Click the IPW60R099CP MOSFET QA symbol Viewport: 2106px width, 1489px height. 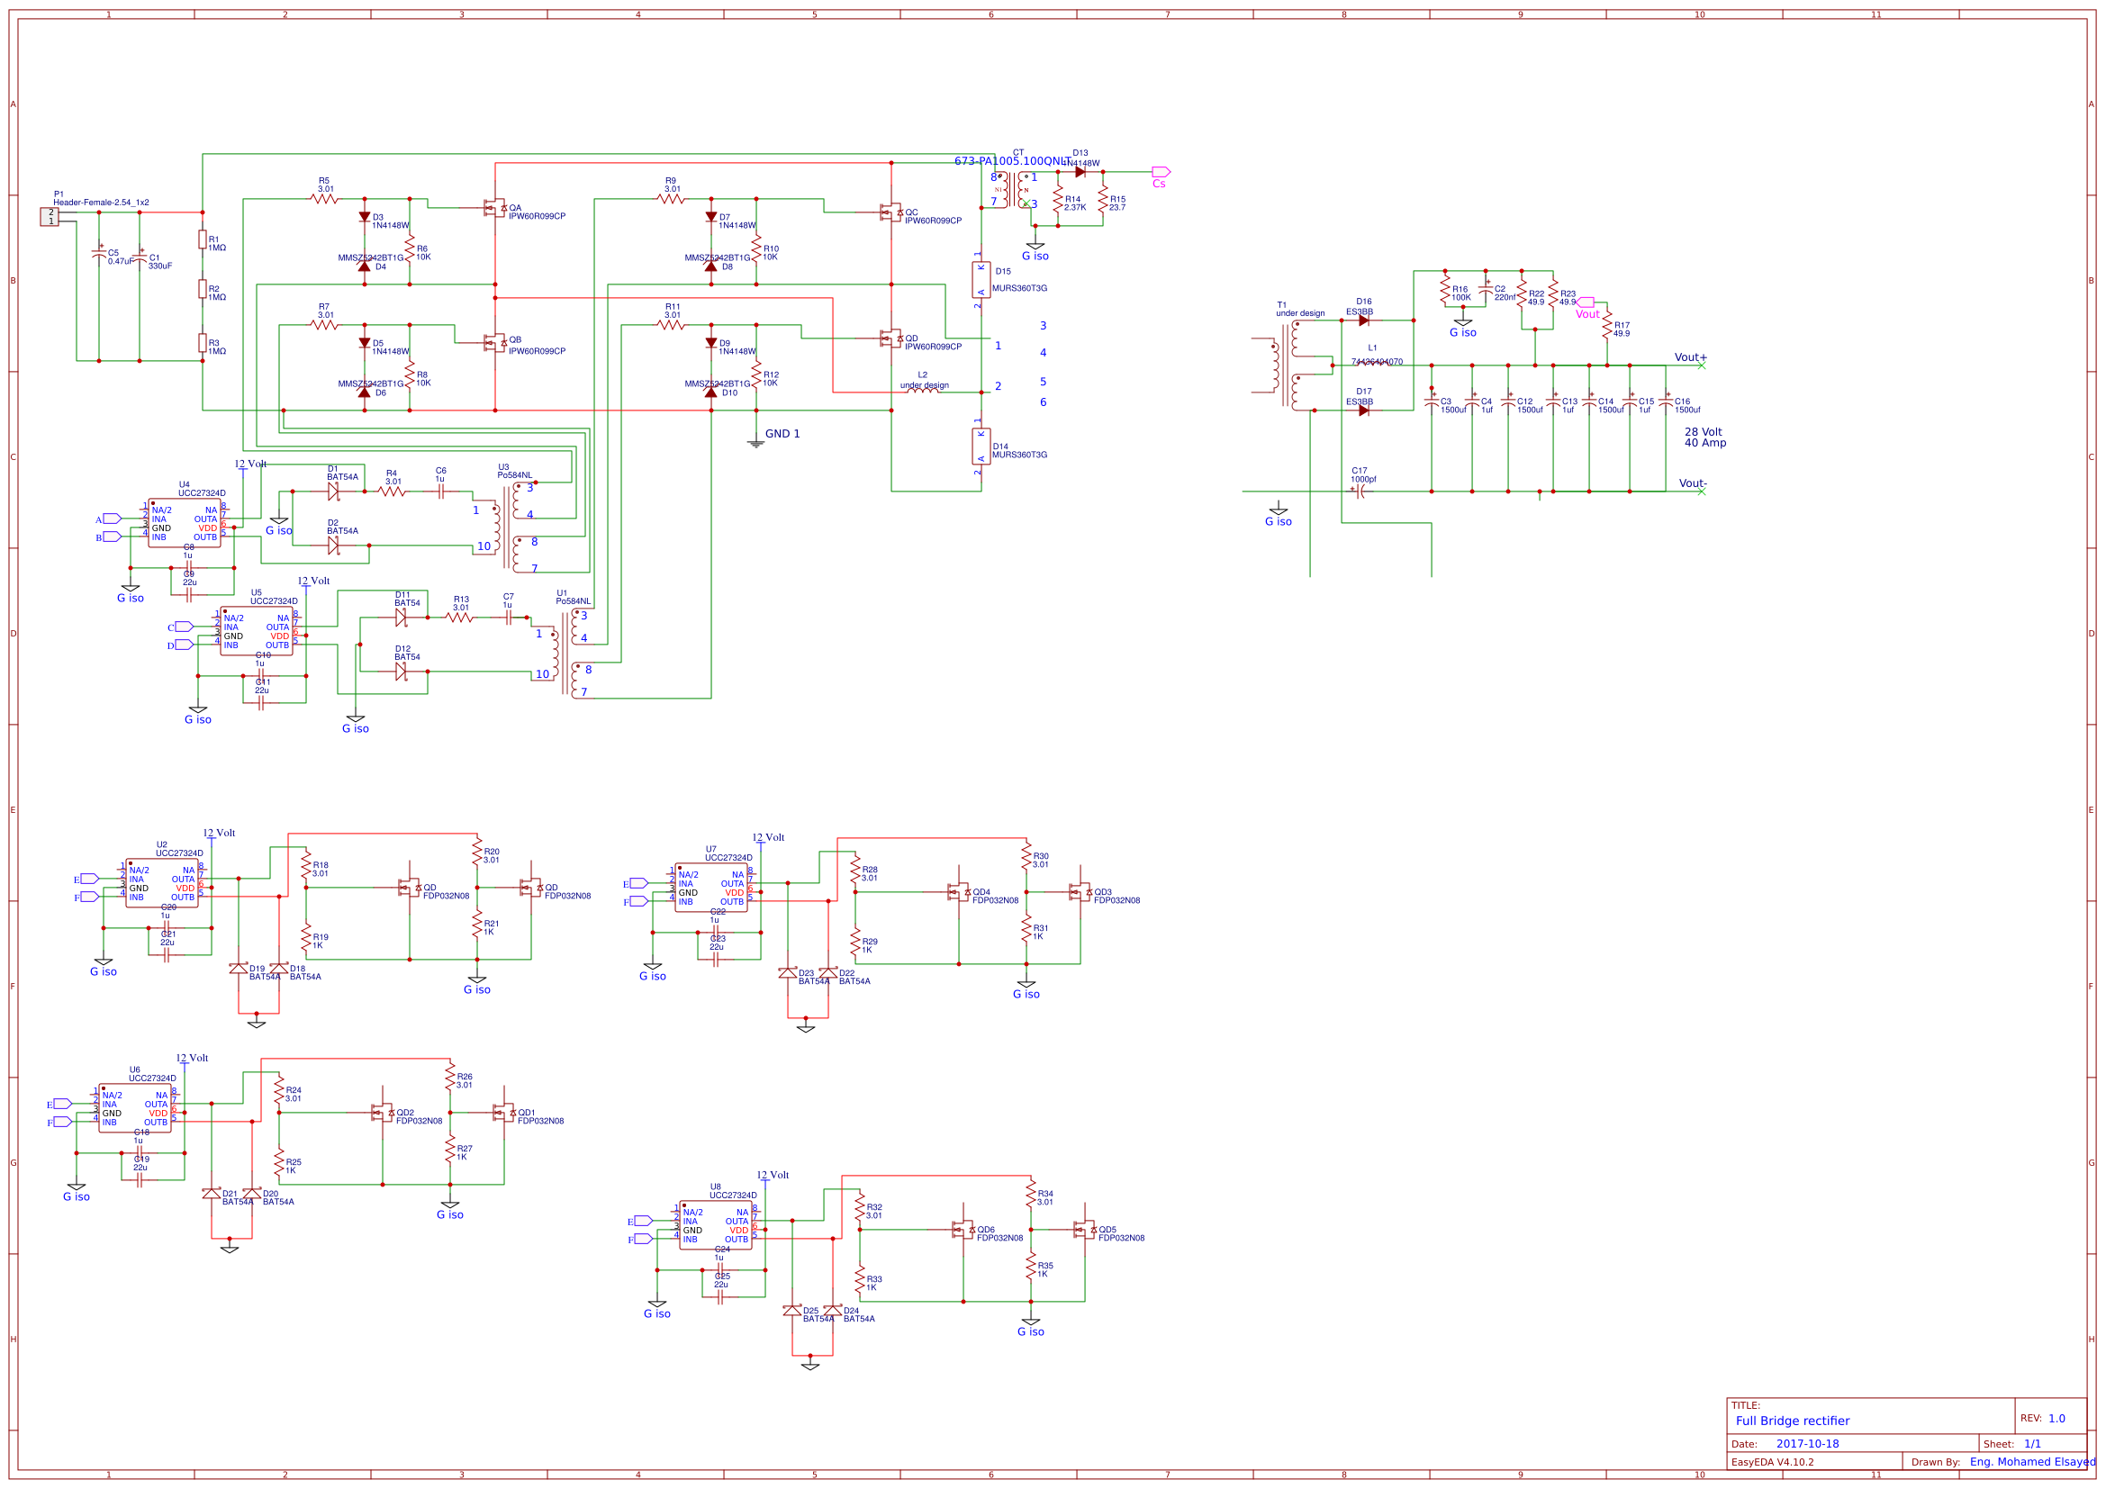tap(495, 209)
